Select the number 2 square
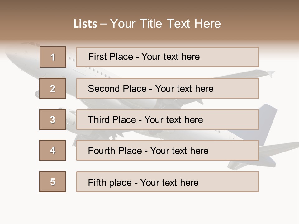 (53, 88)
